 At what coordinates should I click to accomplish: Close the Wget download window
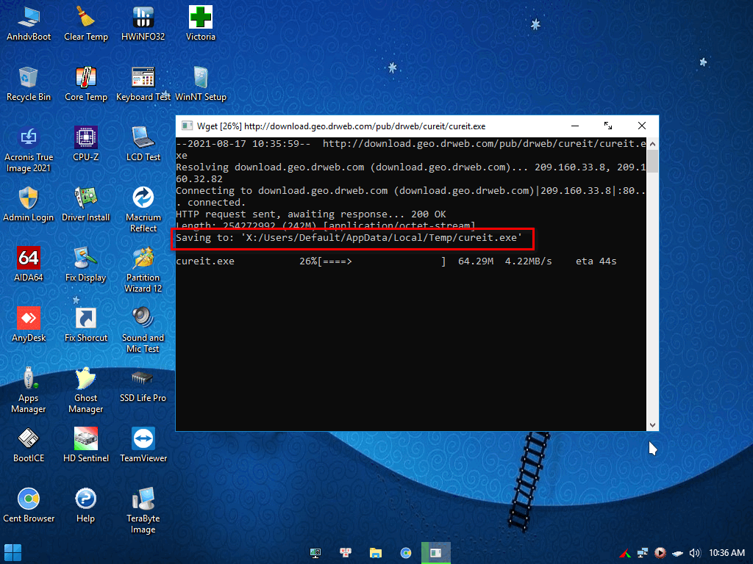(641, 126)
